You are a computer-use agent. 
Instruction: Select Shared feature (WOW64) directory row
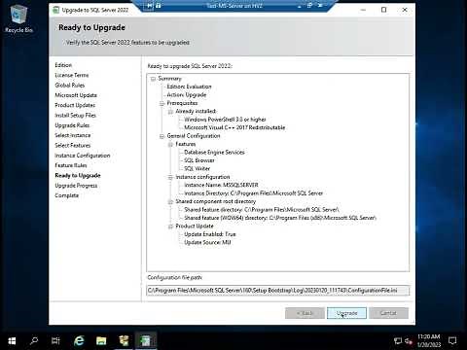[x=280, y=218]
